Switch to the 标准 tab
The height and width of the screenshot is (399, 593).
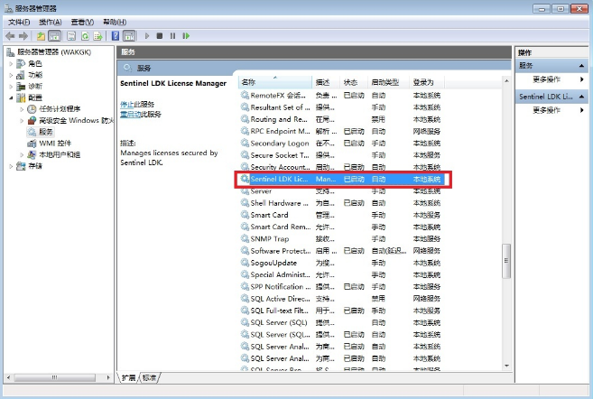click(x=150, y=377)
